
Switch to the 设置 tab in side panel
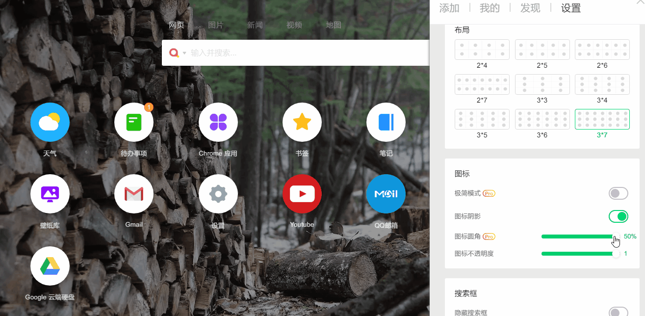(571, 8)
